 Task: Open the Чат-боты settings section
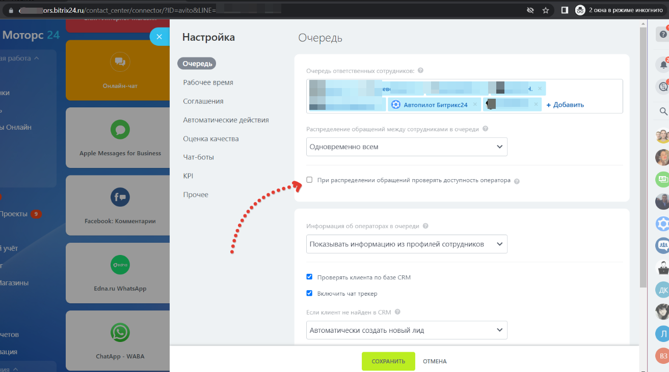coord(198,157)
